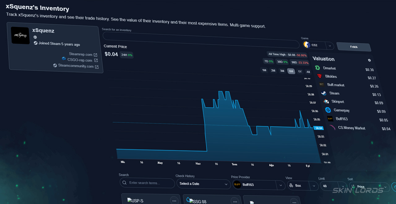This screenshot has height=204, width=396.
Task: Expand the View Box dropdown
Action: pos(314,186)
